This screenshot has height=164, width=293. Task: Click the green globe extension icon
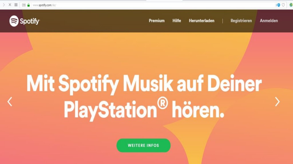click(x=291, y=5)
